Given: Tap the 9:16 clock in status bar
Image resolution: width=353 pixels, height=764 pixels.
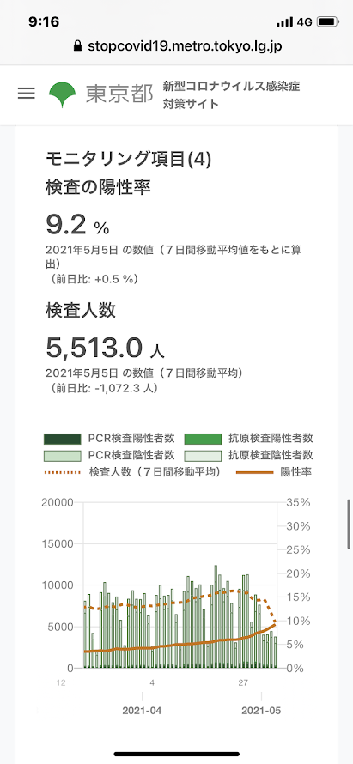Looking at the screenshot, I should tap(44, 22).
